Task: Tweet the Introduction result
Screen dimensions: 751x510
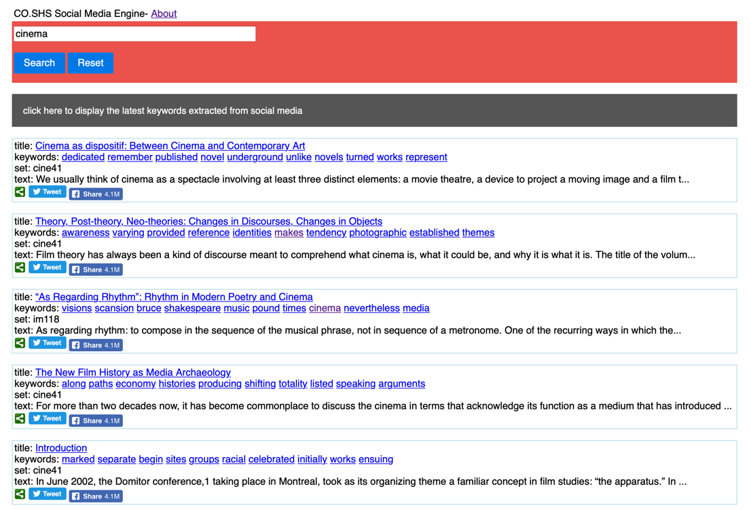Action: point(47,494)
